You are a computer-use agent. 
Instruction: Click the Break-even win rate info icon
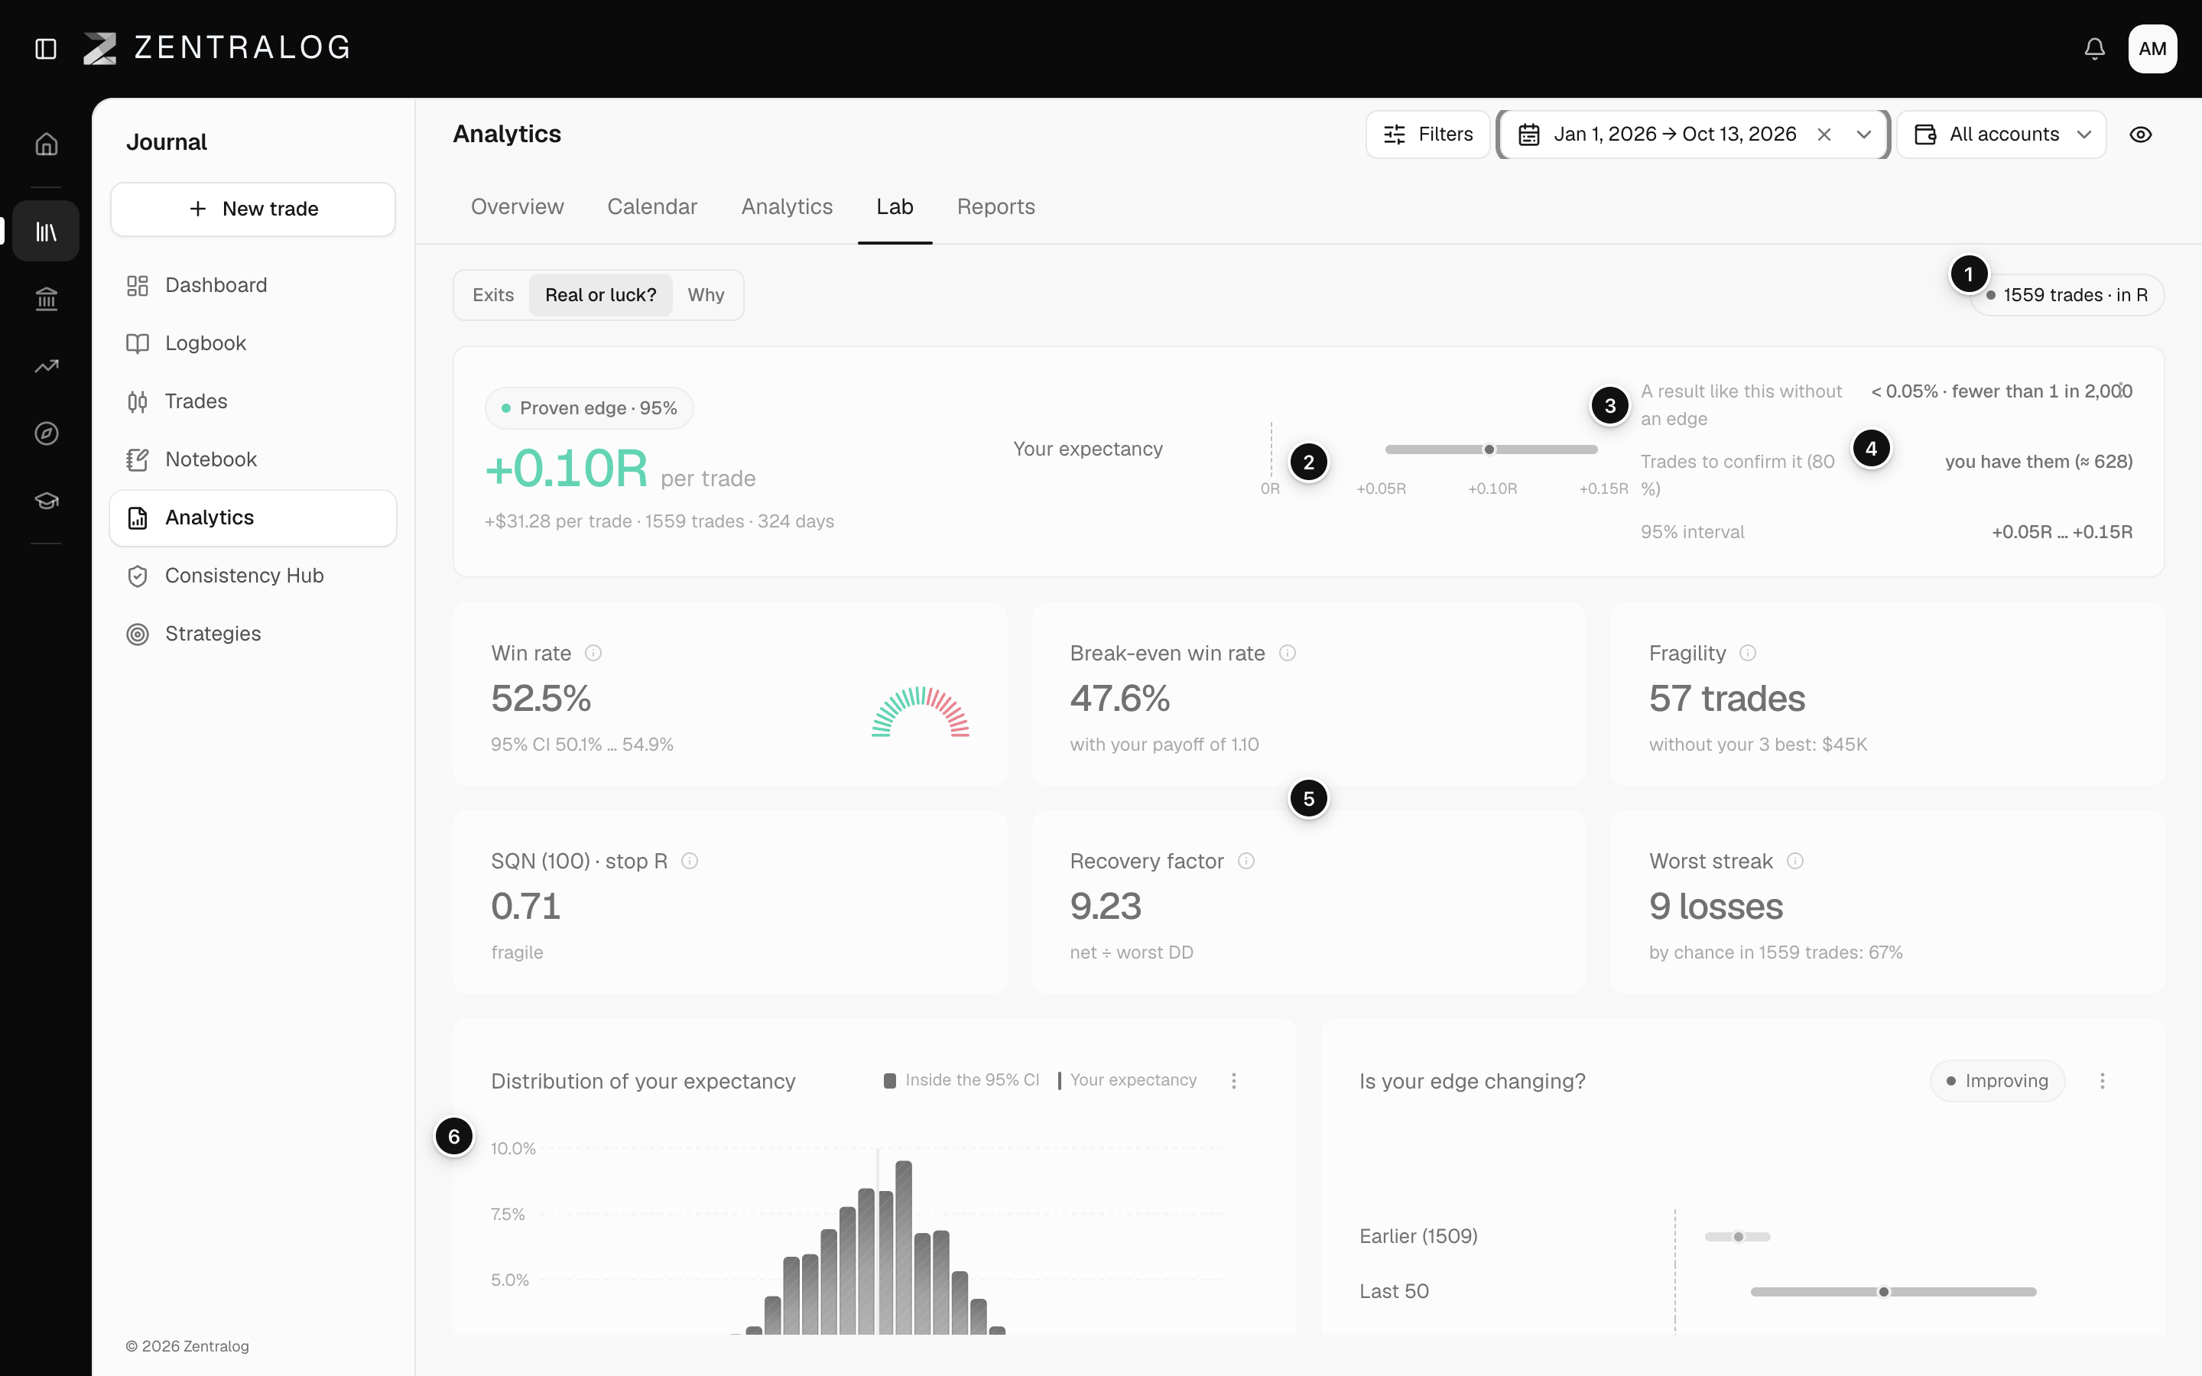pyautogui.click(x=1288, y=653)
